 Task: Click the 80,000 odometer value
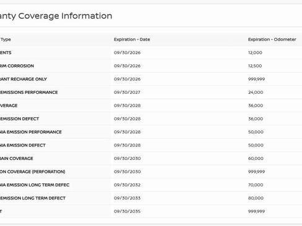coord(256,198)
